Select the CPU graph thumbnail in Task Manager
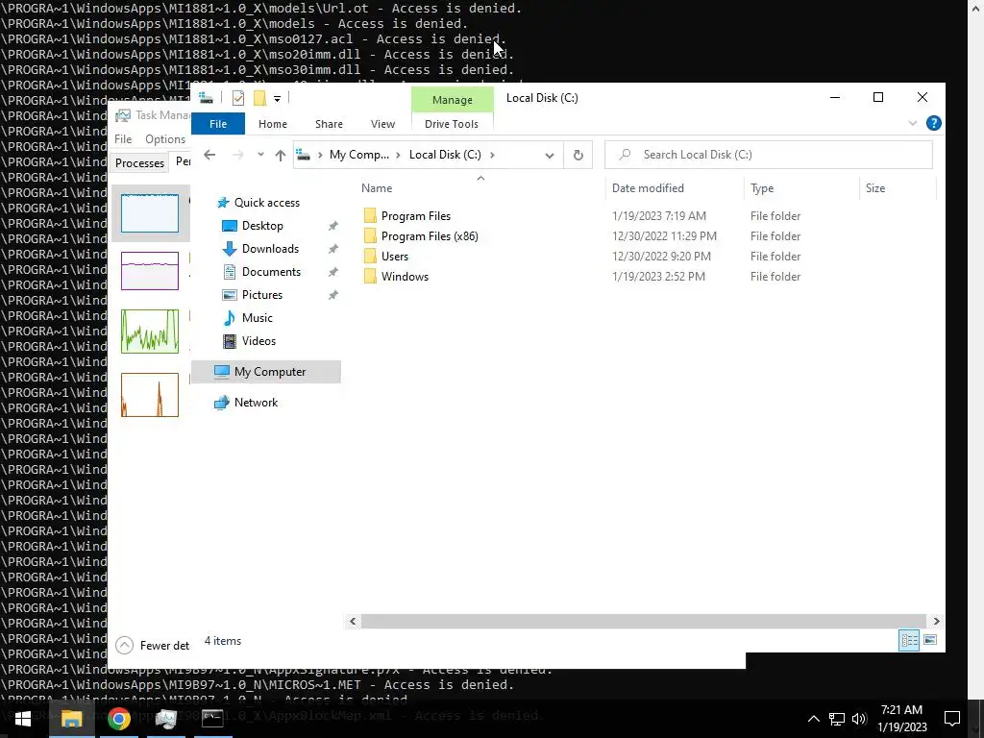 (x=150, y=213)
